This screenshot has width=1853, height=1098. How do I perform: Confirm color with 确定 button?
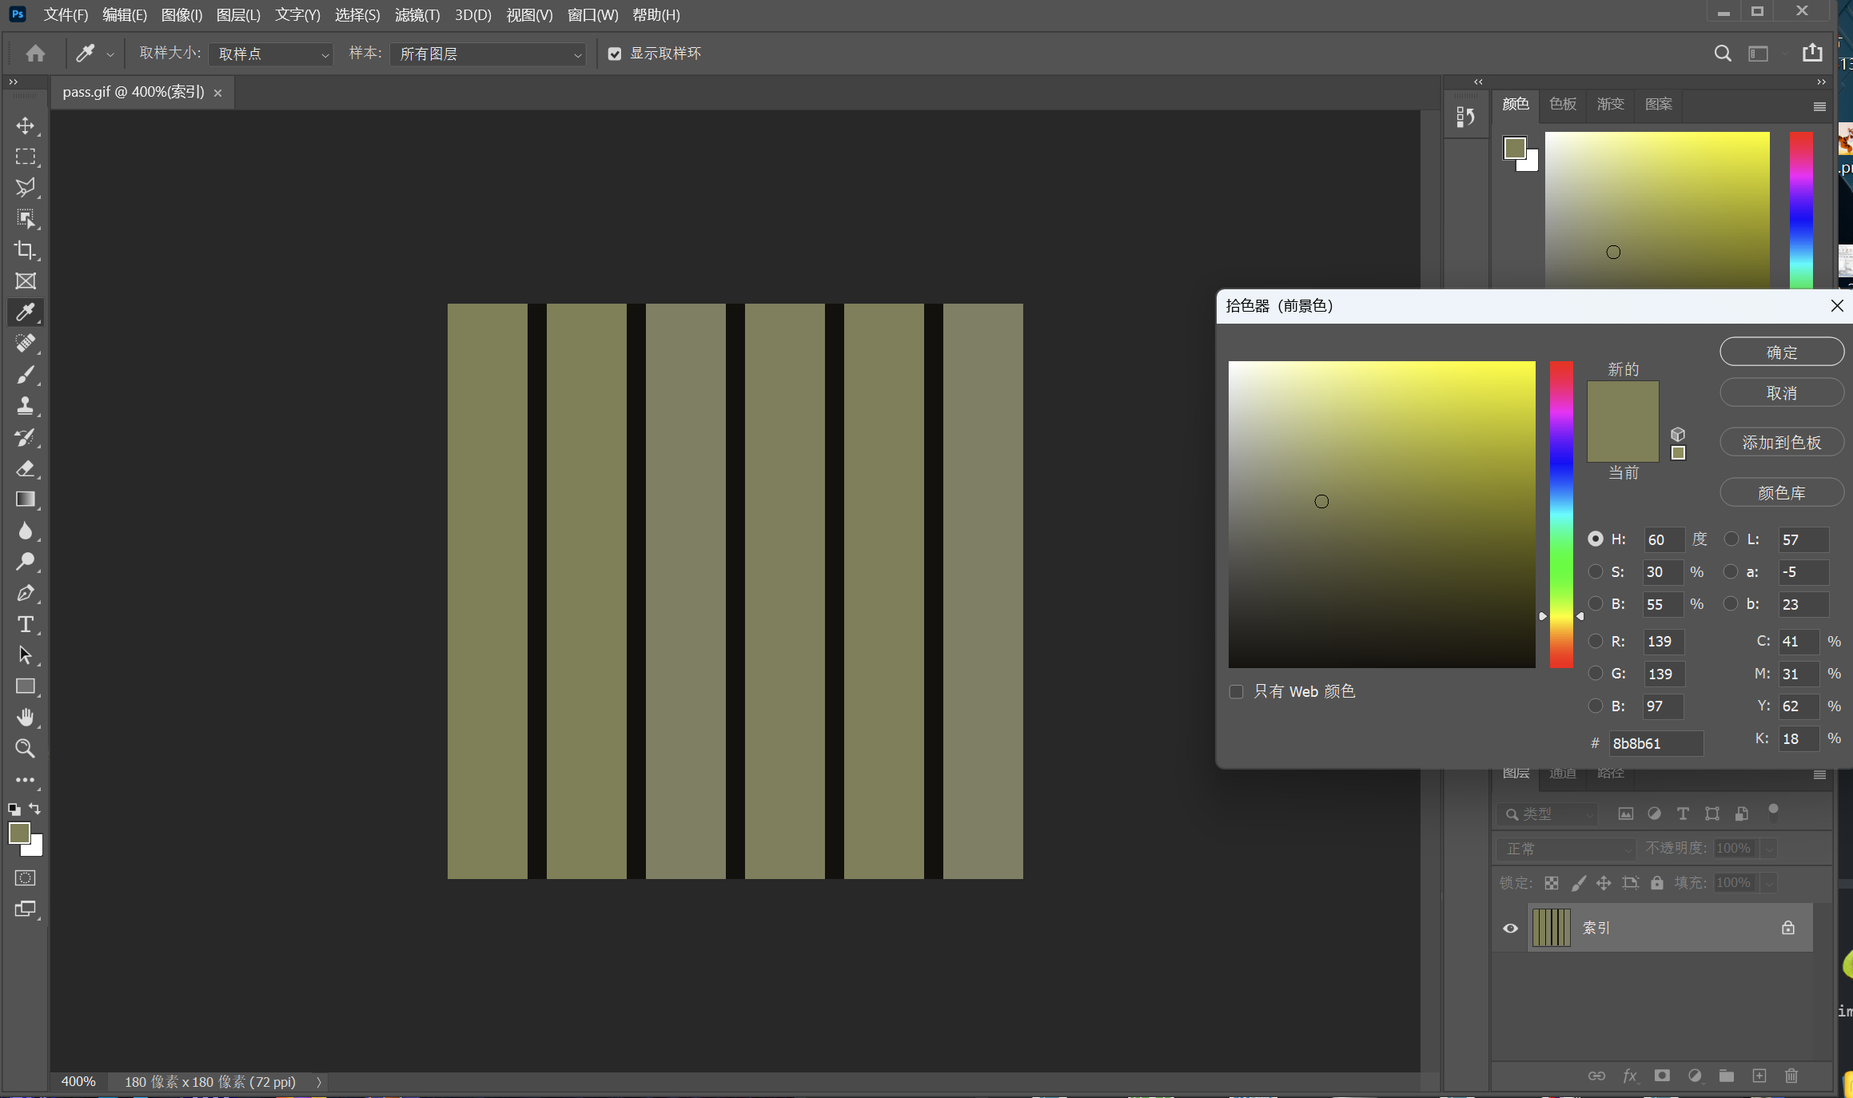(1782, 352)
